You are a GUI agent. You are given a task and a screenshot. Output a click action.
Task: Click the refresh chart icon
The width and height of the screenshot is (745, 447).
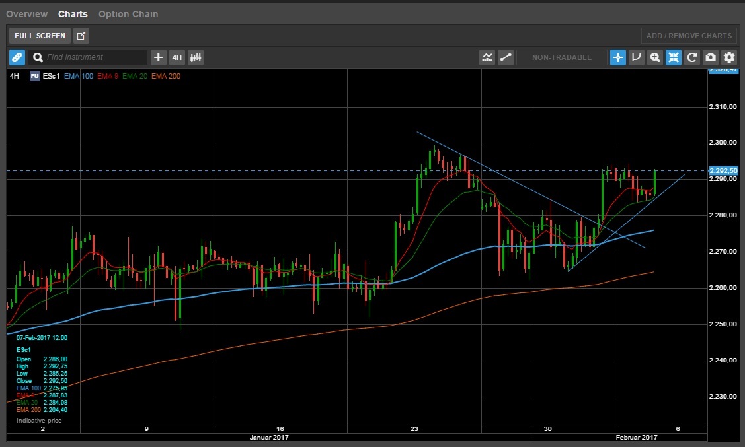[691, 57]
